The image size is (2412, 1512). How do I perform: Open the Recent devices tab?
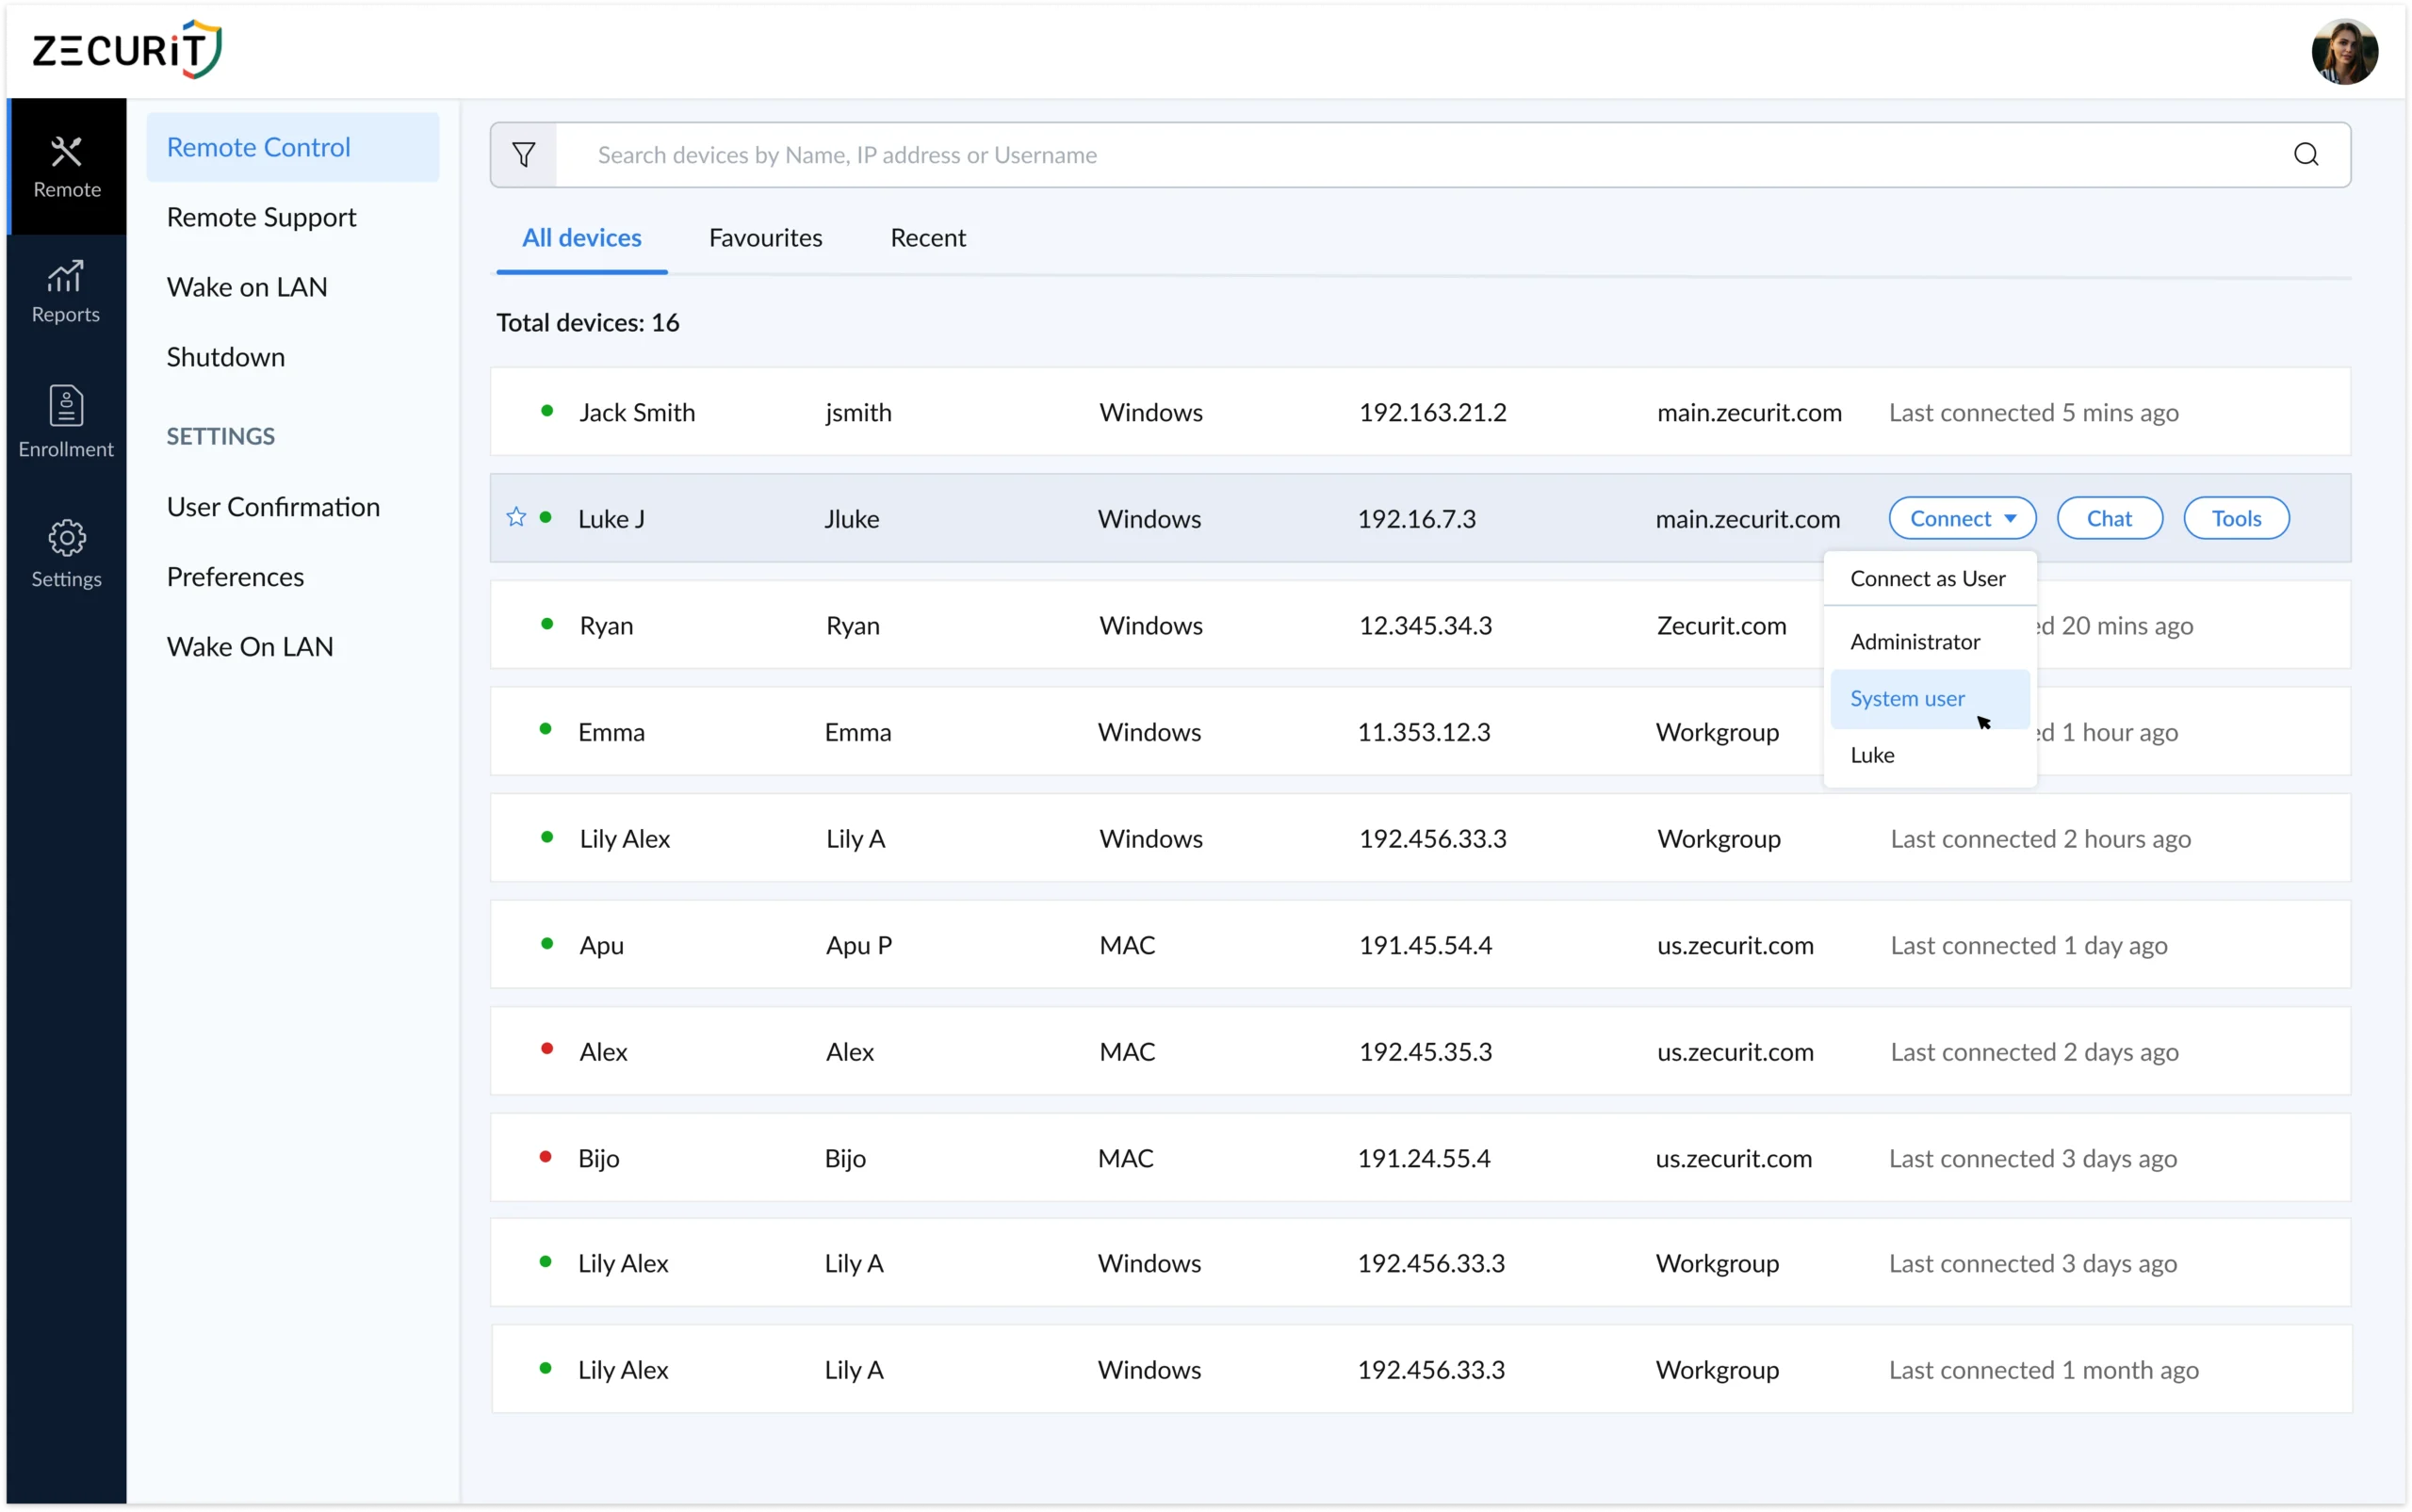pyautogui.click(x=927, y=237)
